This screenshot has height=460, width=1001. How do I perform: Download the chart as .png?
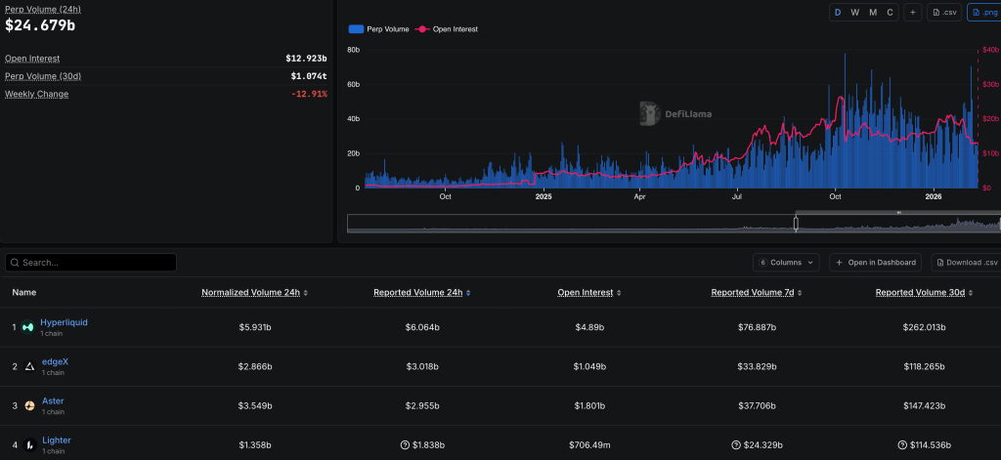(x=982, y=12)
